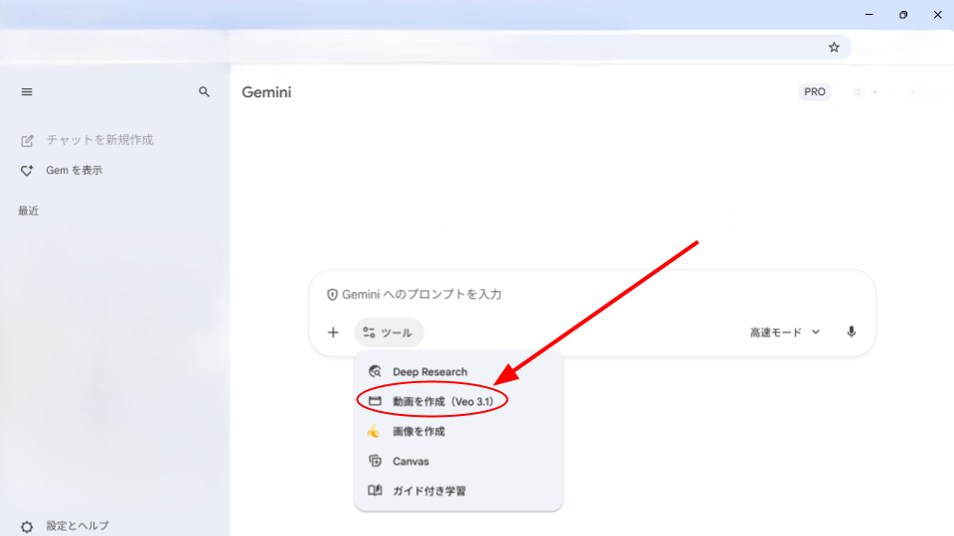Screen dimensions: 954x536
Task: Open Gem を表示 link in sidebar
Action: click(74, 171)
